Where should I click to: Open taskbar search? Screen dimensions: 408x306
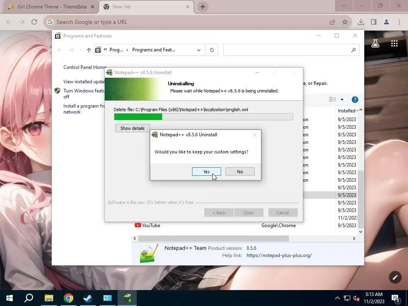[29, 298]
